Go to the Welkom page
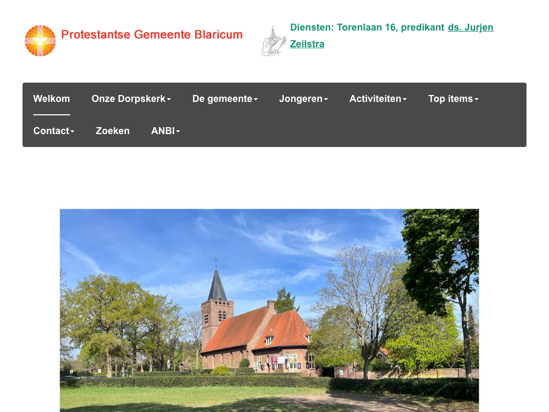Screen dimensions: 549x412 [x=51, y=99]
